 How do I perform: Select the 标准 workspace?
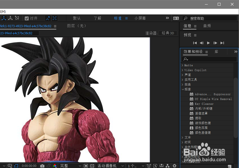tap(118, 18)
